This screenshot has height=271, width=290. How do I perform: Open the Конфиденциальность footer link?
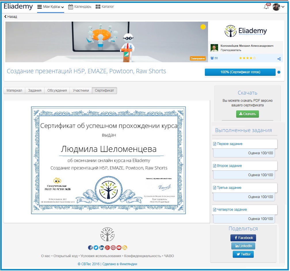point(143,257)
